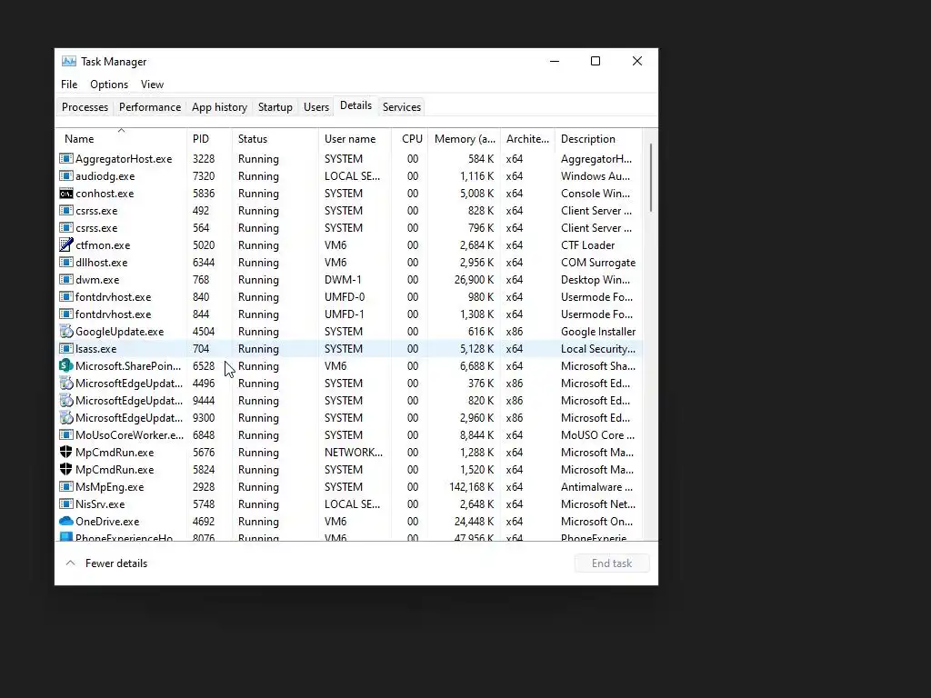Click the 142,168 K memory value
The height and width of the screenshot is (698, 931).
(x=472, y=487)
